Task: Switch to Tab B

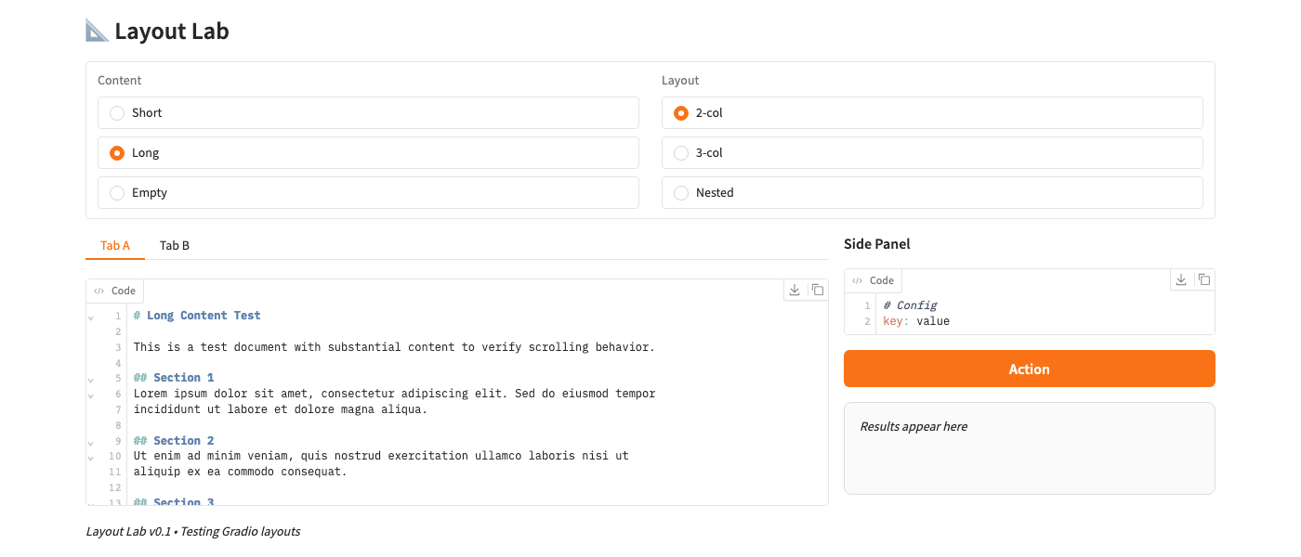Action: (x=175, y=246)
